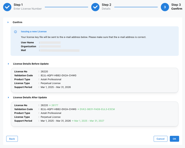185x148 pixels.
Task: Click the Step 3 numbered circle icon
Action: click(x=165, y=7)
